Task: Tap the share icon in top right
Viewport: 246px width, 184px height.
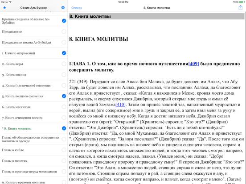Action: click(240, 8)
